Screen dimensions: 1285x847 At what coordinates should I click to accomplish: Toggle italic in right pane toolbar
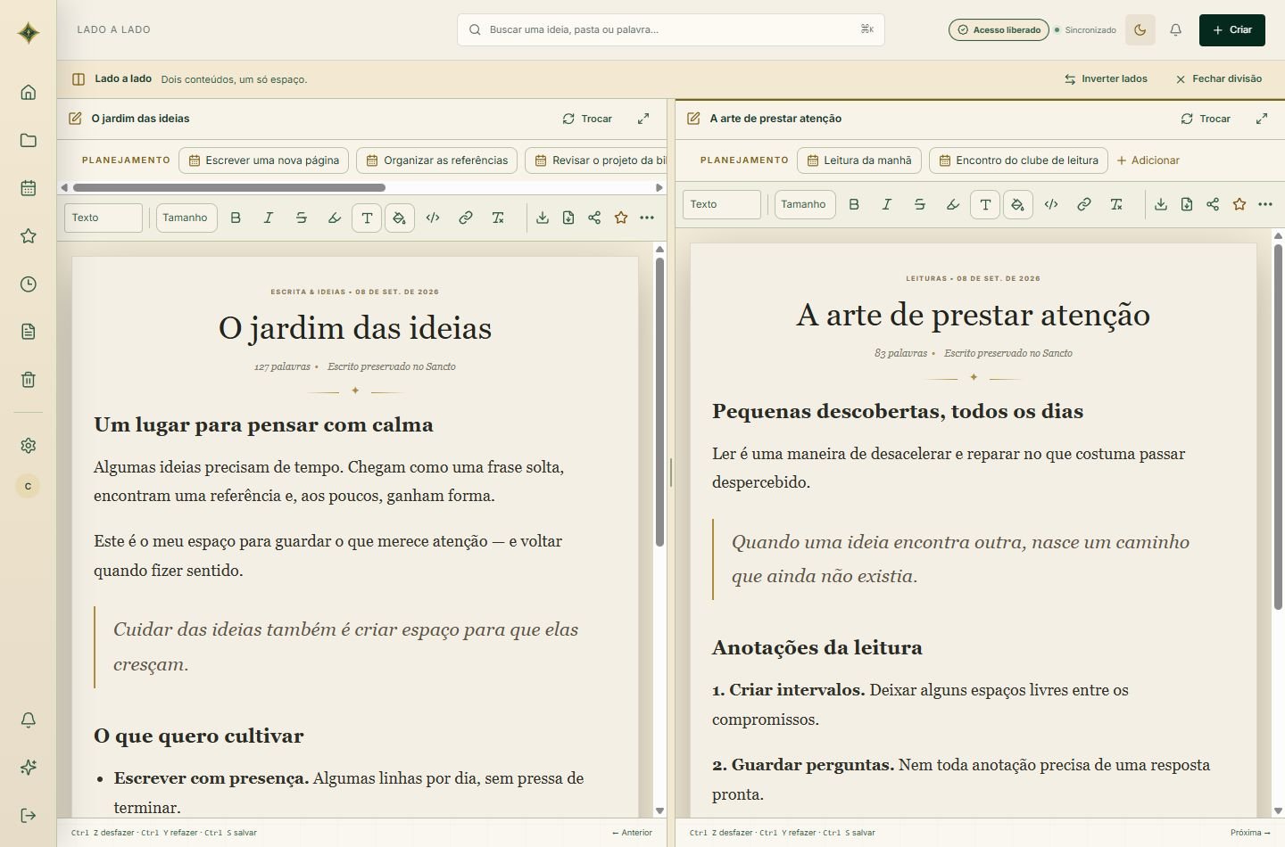pos(887,204)
